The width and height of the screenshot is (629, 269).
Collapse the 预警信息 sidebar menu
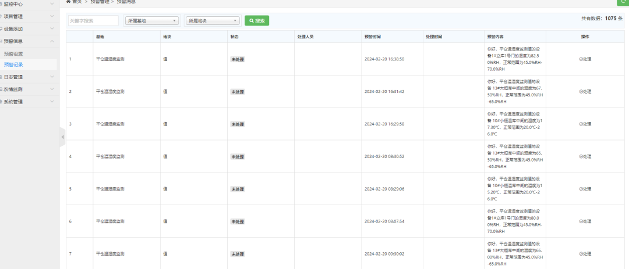click(28, 41)
